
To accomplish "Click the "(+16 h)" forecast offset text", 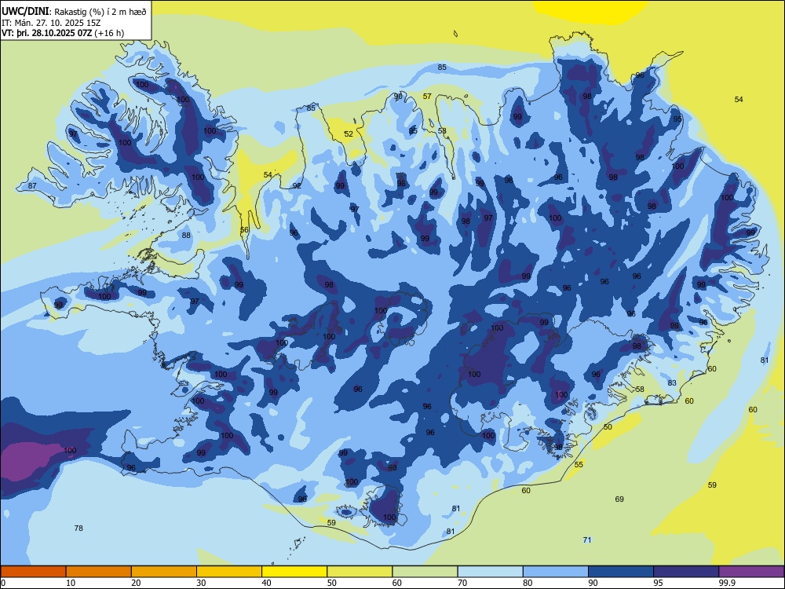I will pos(110,34).
